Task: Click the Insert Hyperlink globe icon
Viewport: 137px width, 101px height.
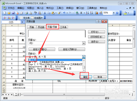Action: tap(77, 13)
